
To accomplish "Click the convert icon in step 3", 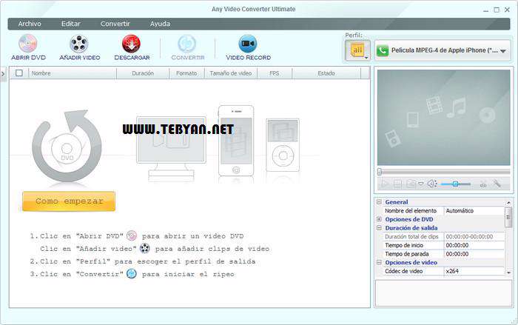I will (132, 273).
